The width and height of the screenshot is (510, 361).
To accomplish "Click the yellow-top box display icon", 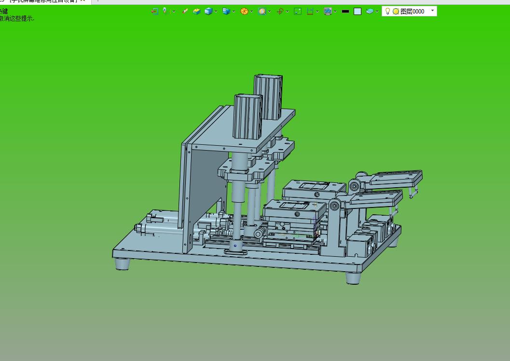I will coord(196,12).
